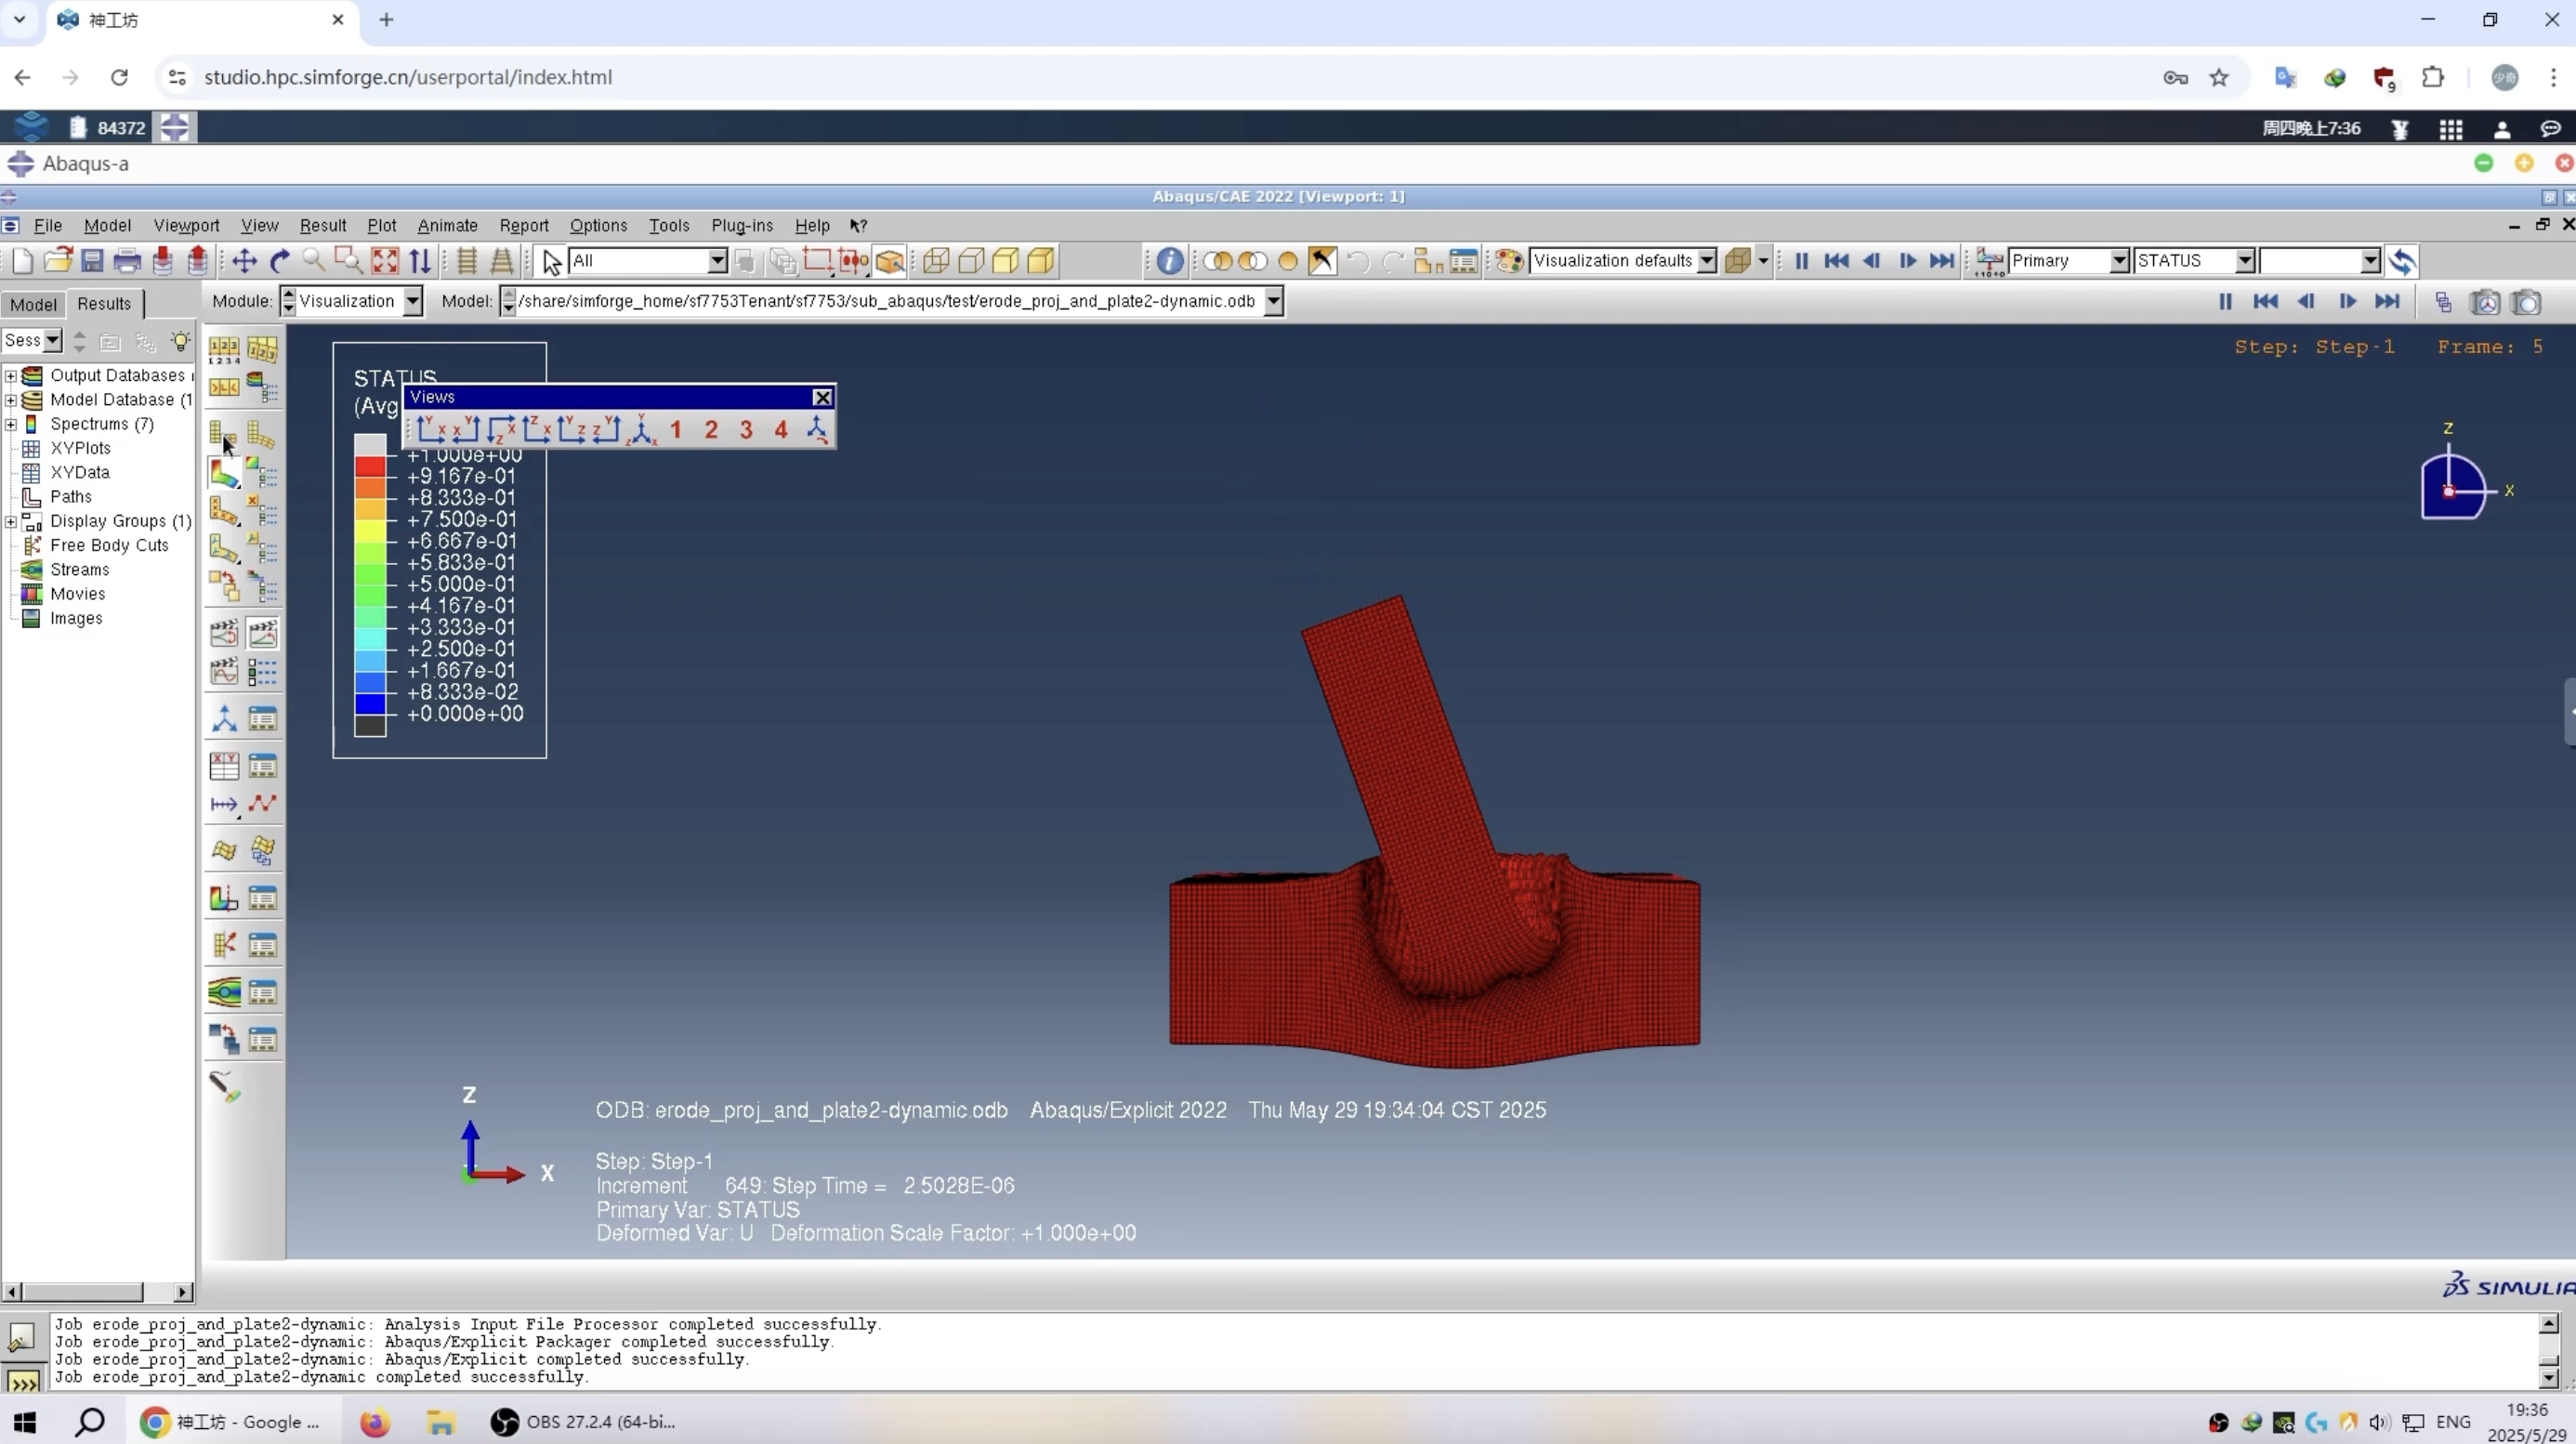
Task: Select Free Body Cuts tree item
Action: (109, 545)
